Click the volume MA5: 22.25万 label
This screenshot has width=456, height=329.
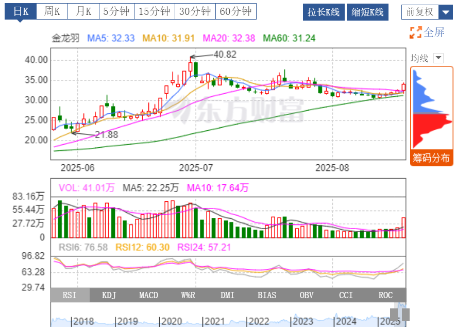[x=150, y=188]
